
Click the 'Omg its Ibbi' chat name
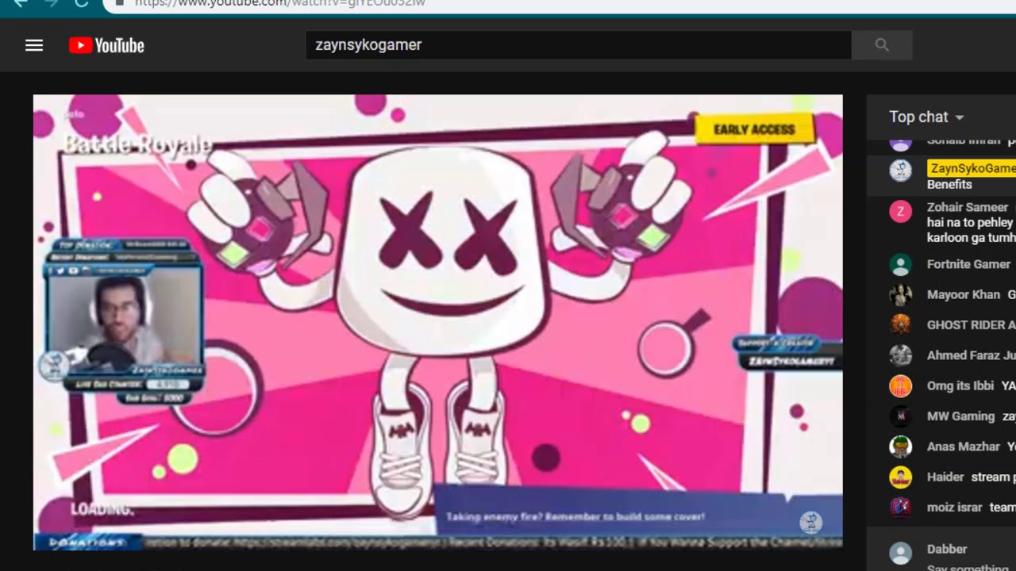click(x=960, y=385)
